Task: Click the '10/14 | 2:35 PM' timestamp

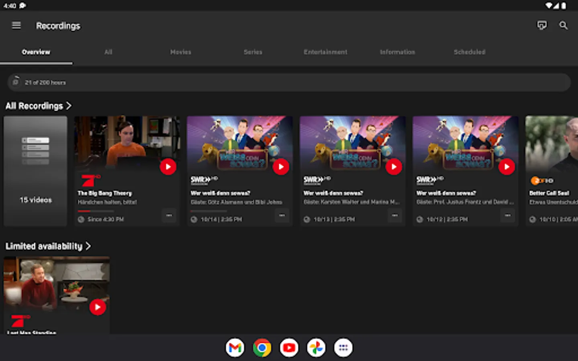Action: 221,219
